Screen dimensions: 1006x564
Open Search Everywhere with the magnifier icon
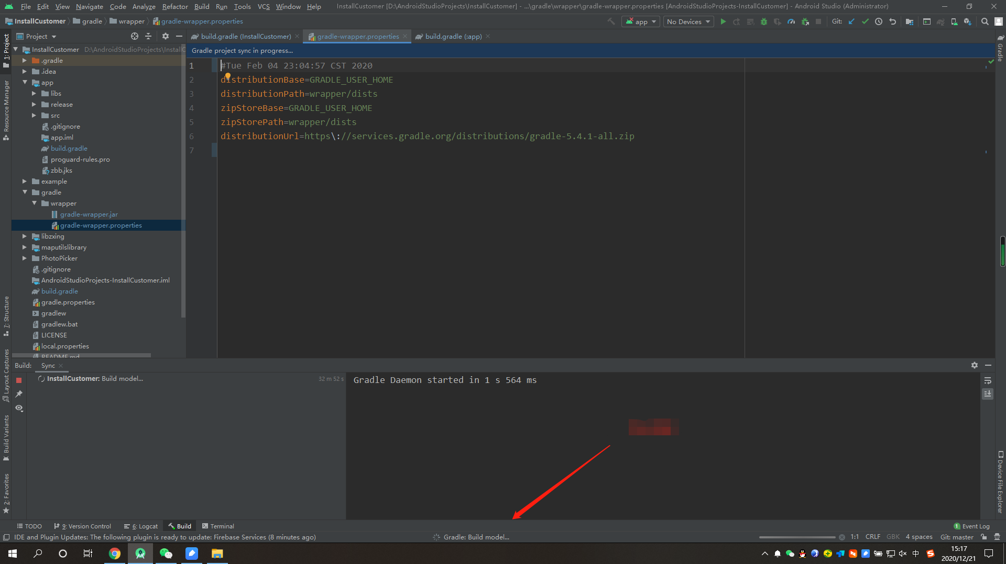983,21
